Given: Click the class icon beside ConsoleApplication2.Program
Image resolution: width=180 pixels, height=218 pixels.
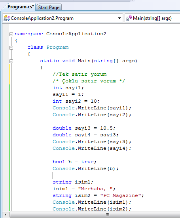Looking at the screenshot, I should click(x=7, y=18).
